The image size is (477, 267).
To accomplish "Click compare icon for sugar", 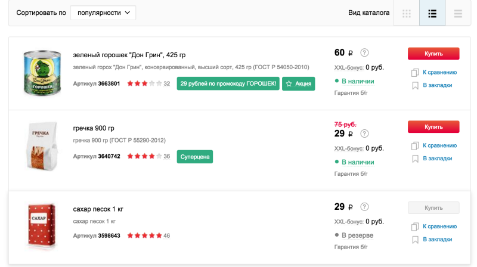I will pos(415,226).
